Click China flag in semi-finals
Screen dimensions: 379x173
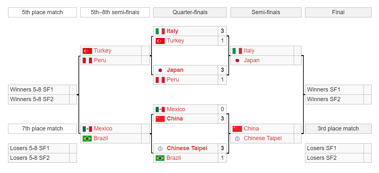point(237,129)
